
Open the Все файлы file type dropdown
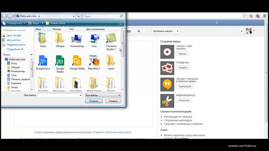click(x=103, y=95)
